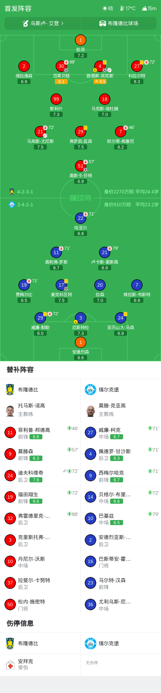
Task: Open injured player 安拜克 entry
Action: pos(40,665)
